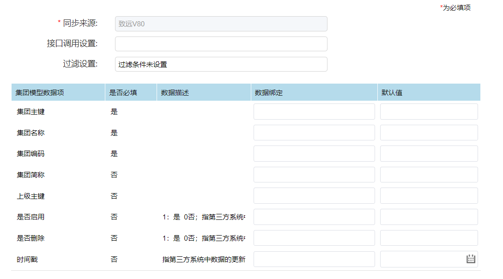The image size is (503, 279).
Task: Click the 默认值 field for 是否启用
Action: [x=429, y=217]
